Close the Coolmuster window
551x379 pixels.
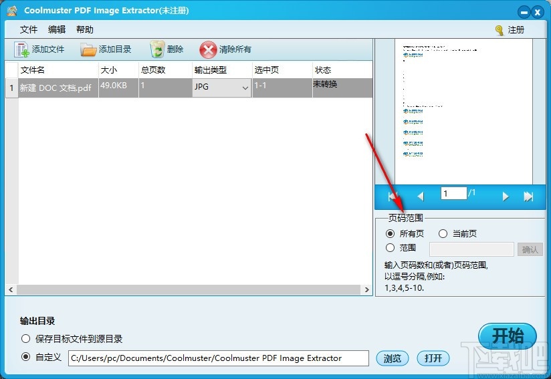pos(538,12)
